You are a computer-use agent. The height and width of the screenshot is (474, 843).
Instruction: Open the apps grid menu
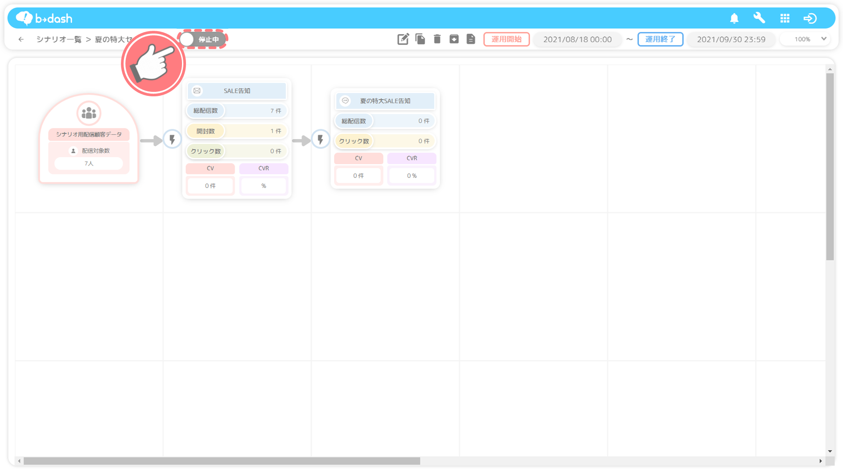[785, 18]
